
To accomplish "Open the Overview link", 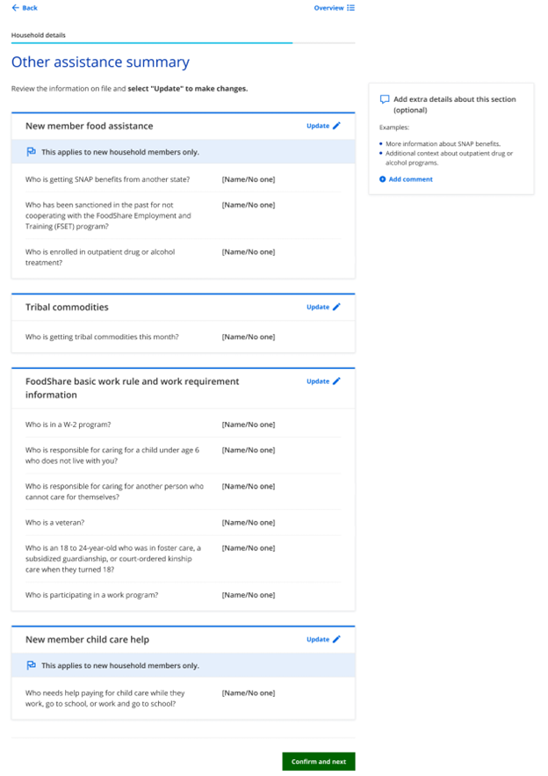I will [328, 8].
